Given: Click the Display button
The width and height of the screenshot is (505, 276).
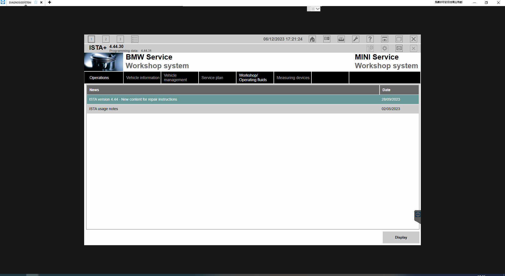Looking at the screenshot, I should click(401, 238).
